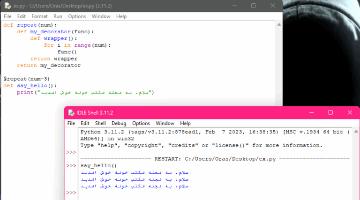
Task: Click the IDLE Shell title bar Python icon
Action: 71,112
